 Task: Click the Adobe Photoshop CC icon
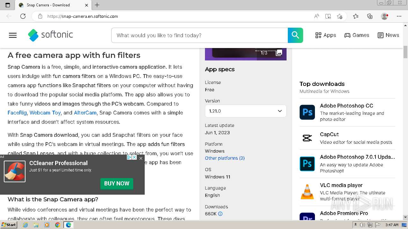pyautogui.click(x=307, y=112)
